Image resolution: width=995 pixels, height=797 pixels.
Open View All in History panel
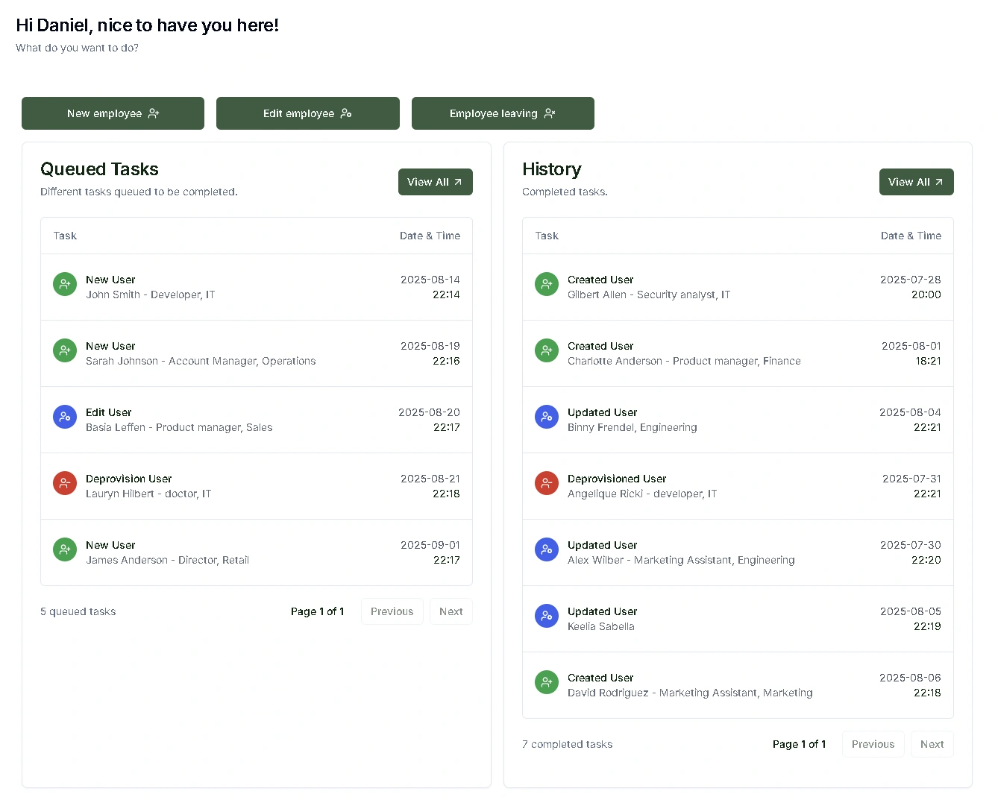tap(916, 182)
